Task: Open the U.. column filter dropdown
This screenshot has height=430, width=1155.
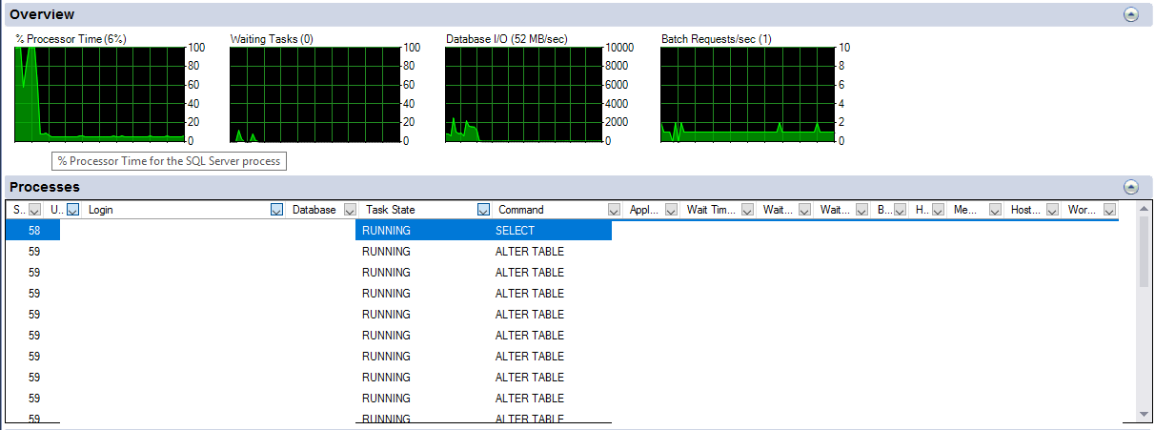Action: tap(74, 210)
